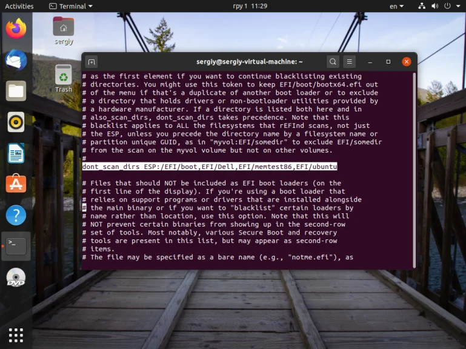This screenshot has height=349, width=466.
Task: Click the '"notme.efi"' example text
Action: (x=311, y=257)
